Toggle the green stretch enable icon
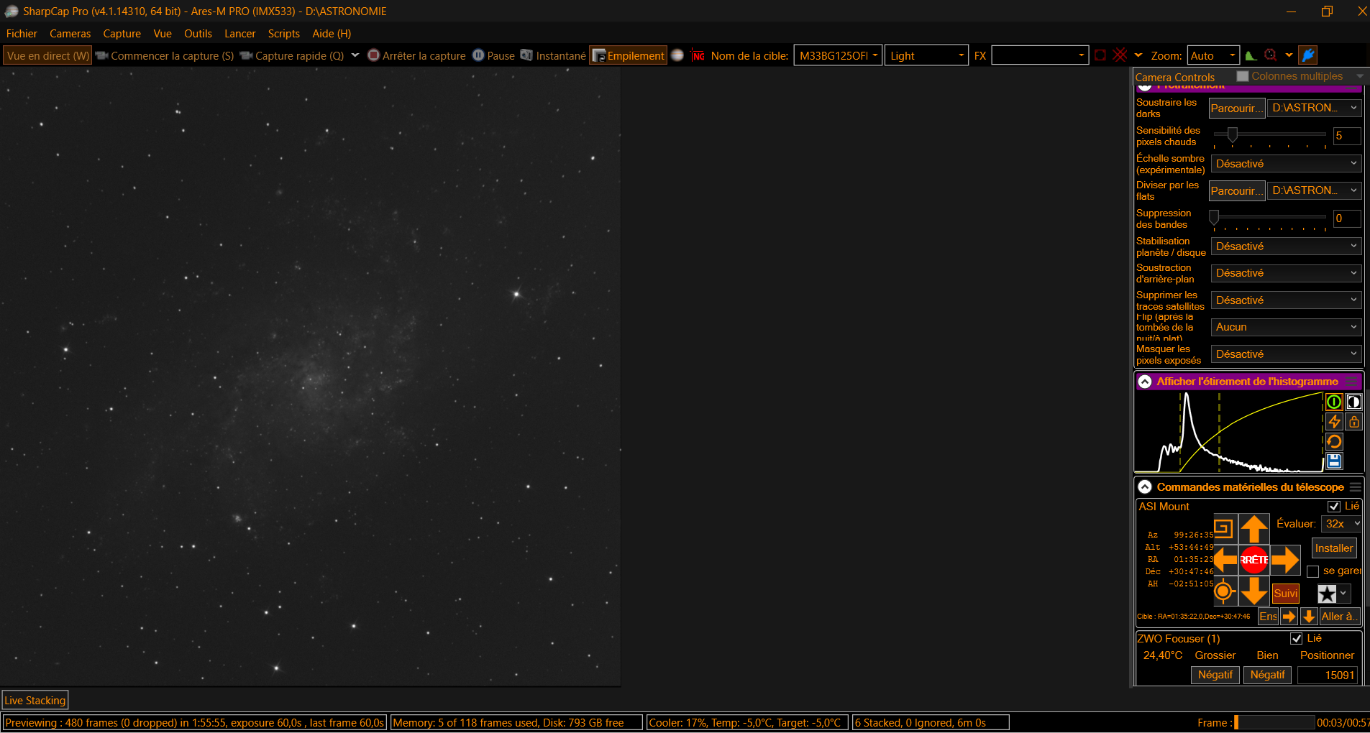Image resolution: width=1370 pixels, height=733 pixels. pos(1334,402)
